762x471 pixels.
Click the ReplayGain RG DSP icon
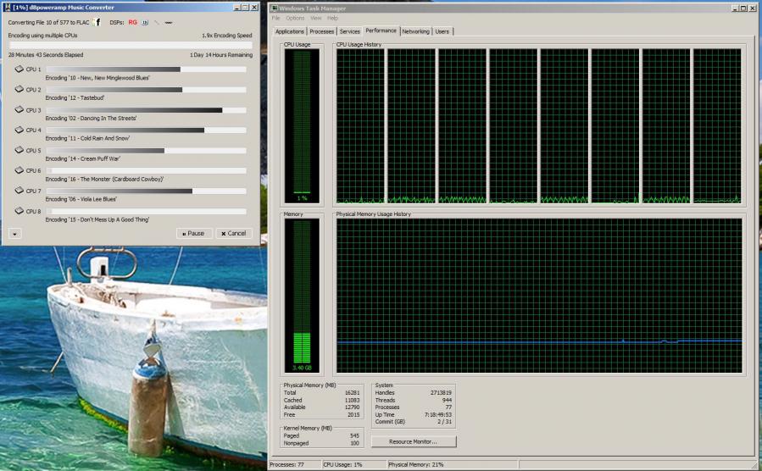(132, 22)
